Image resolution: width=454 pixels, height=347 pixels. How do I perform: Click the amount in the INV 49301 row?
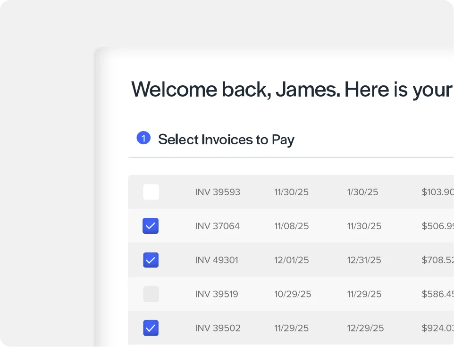tap(437, 260)
